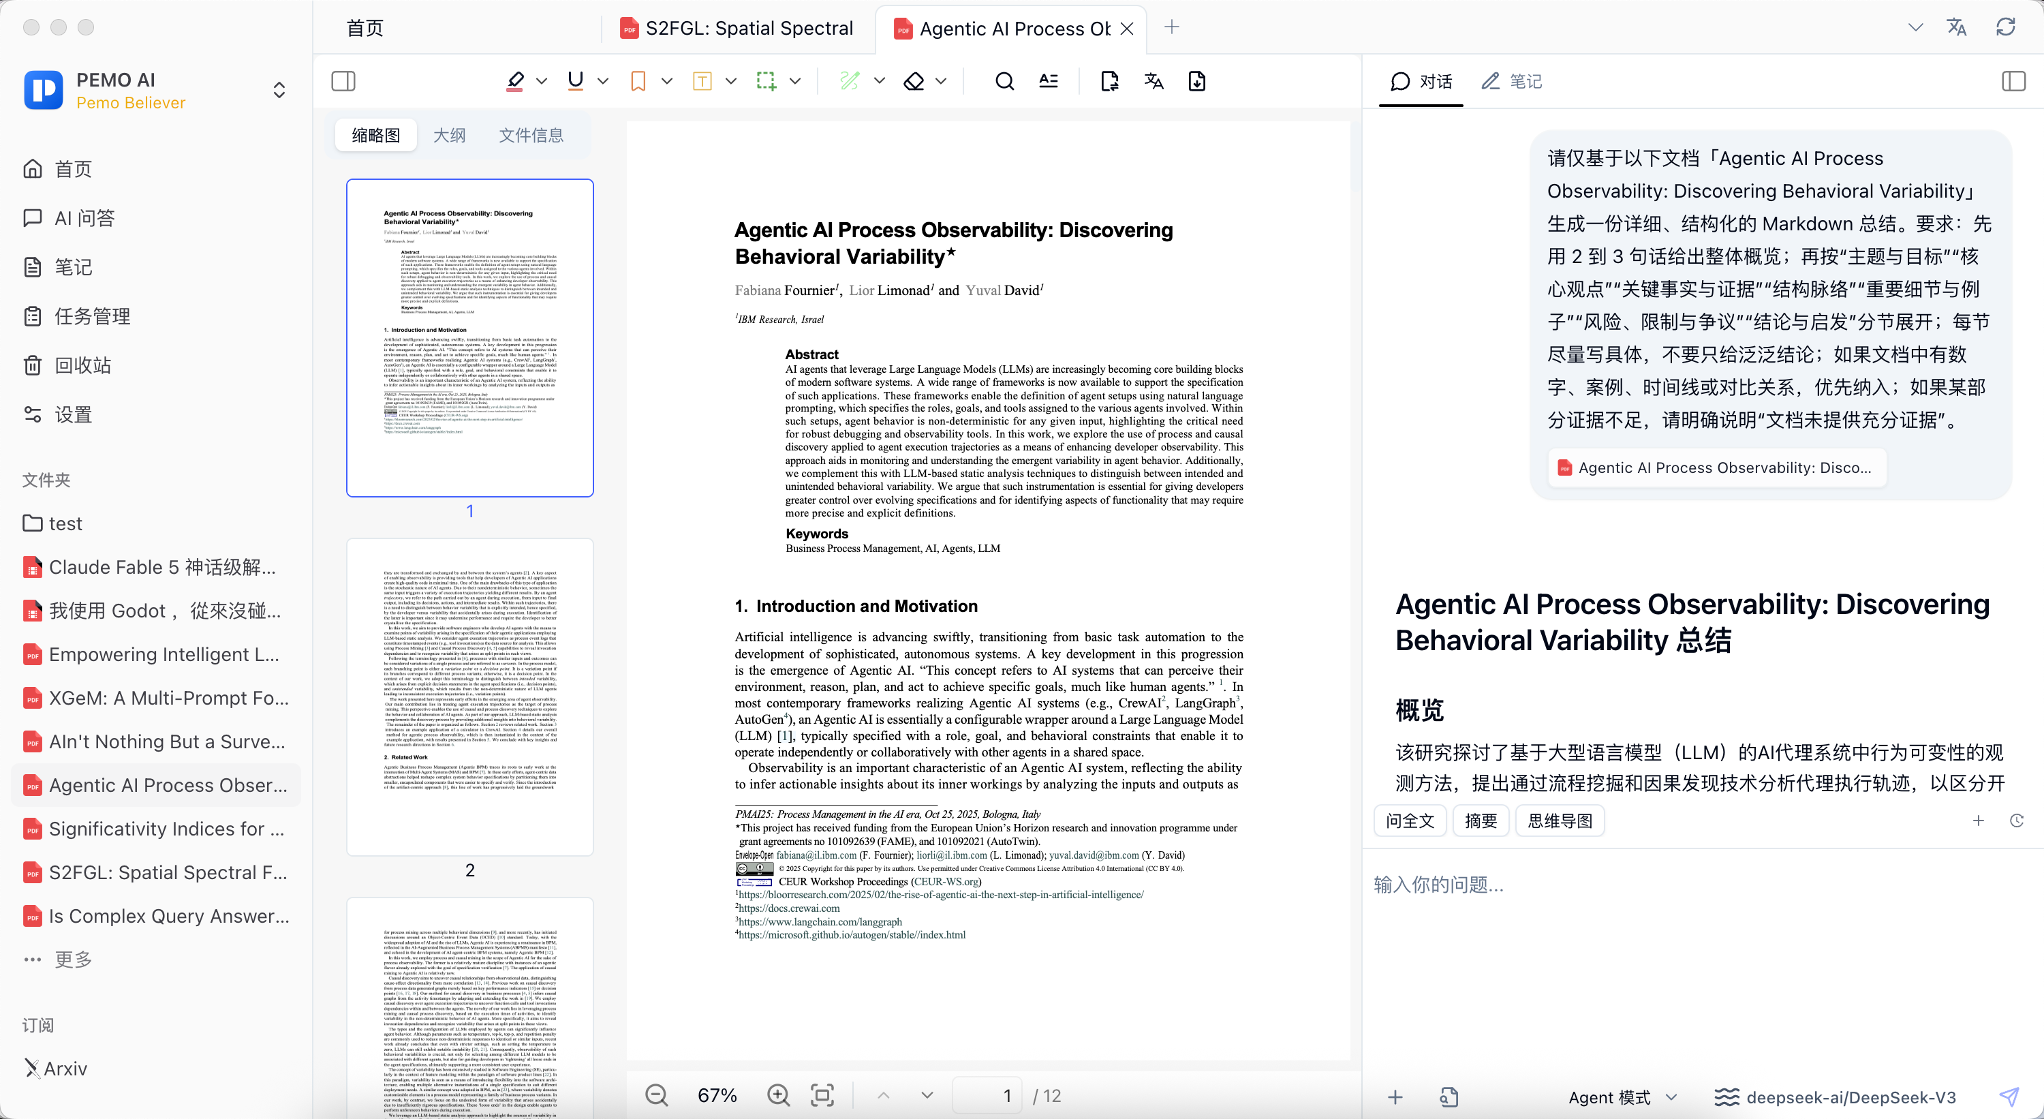Viewport: 2044px width, 1119px height.
Task: Open Significativity Indices for ... file
Action: (155, 829)
